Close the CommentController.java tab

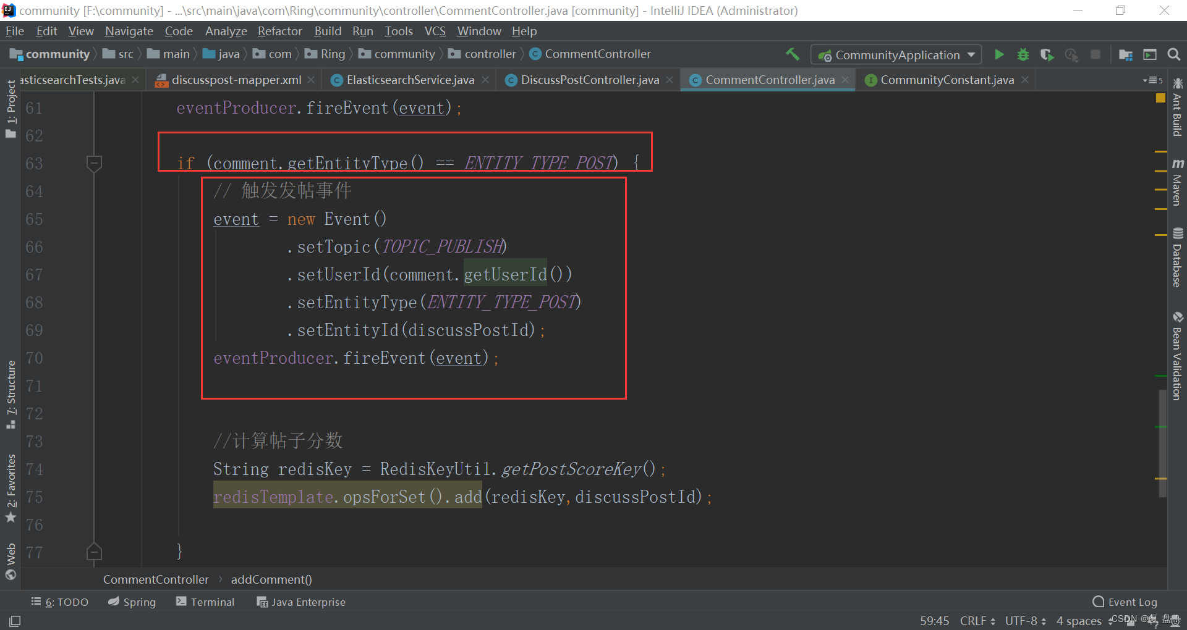(x=845, y=80)
